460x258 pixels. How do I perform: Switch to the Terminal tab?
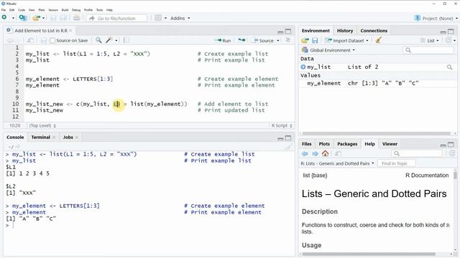point(41,137)
